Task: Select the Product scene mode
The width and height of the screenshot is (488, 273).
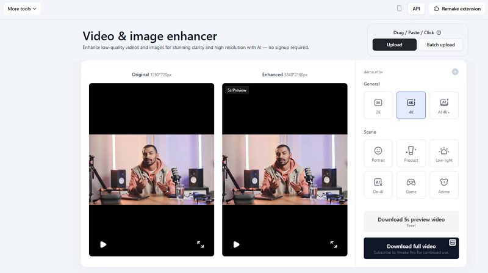Action: (x=411, y=153)
